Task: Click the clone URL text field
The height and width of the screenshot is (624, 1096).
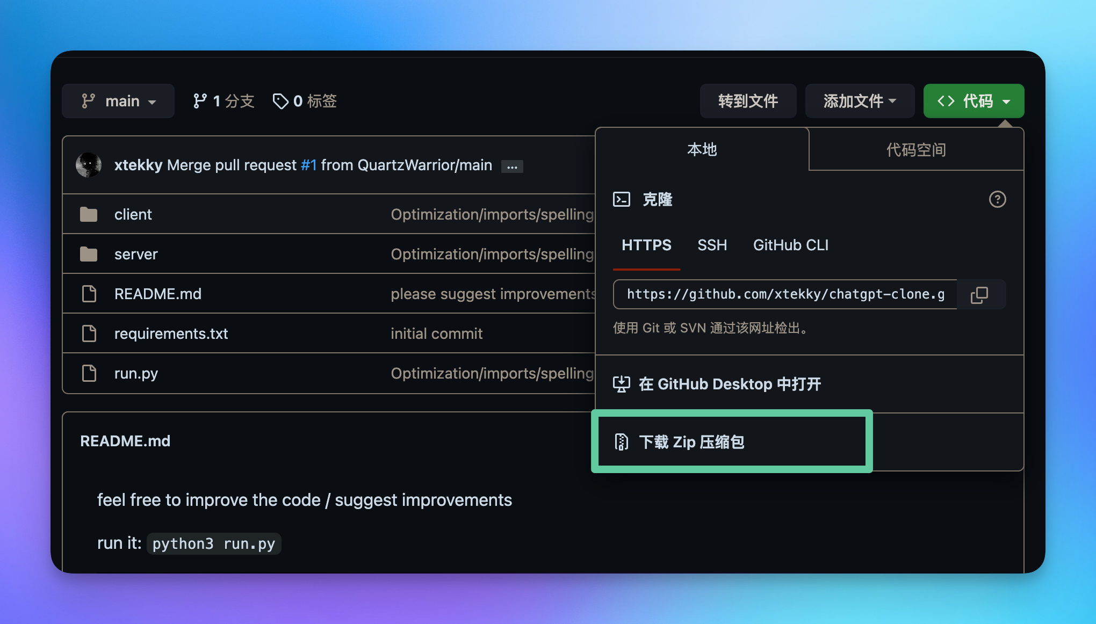Action: (x=785, y=294)
